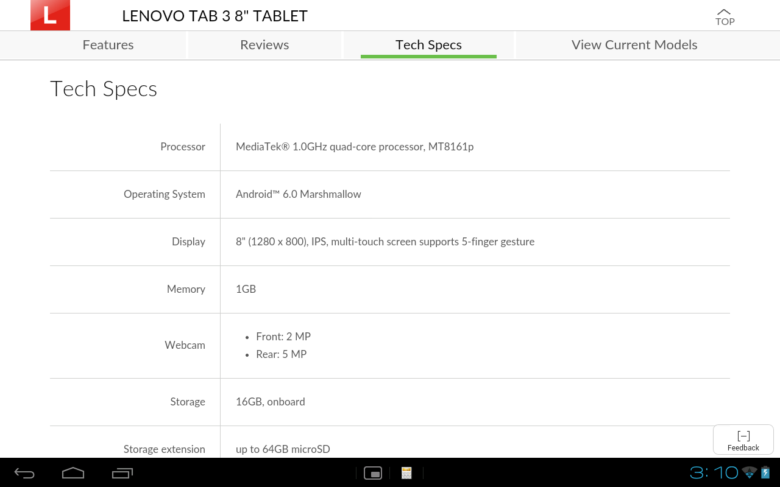Switch to the Features tab

108,45
